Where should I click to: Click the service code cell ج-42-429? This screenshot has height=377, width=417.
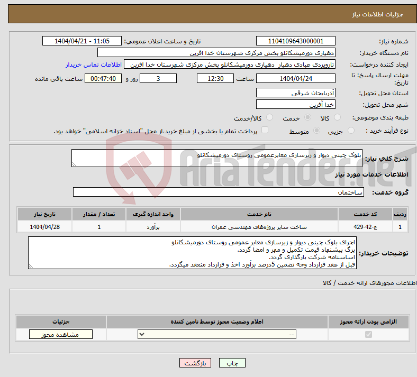tap(366, 227)
